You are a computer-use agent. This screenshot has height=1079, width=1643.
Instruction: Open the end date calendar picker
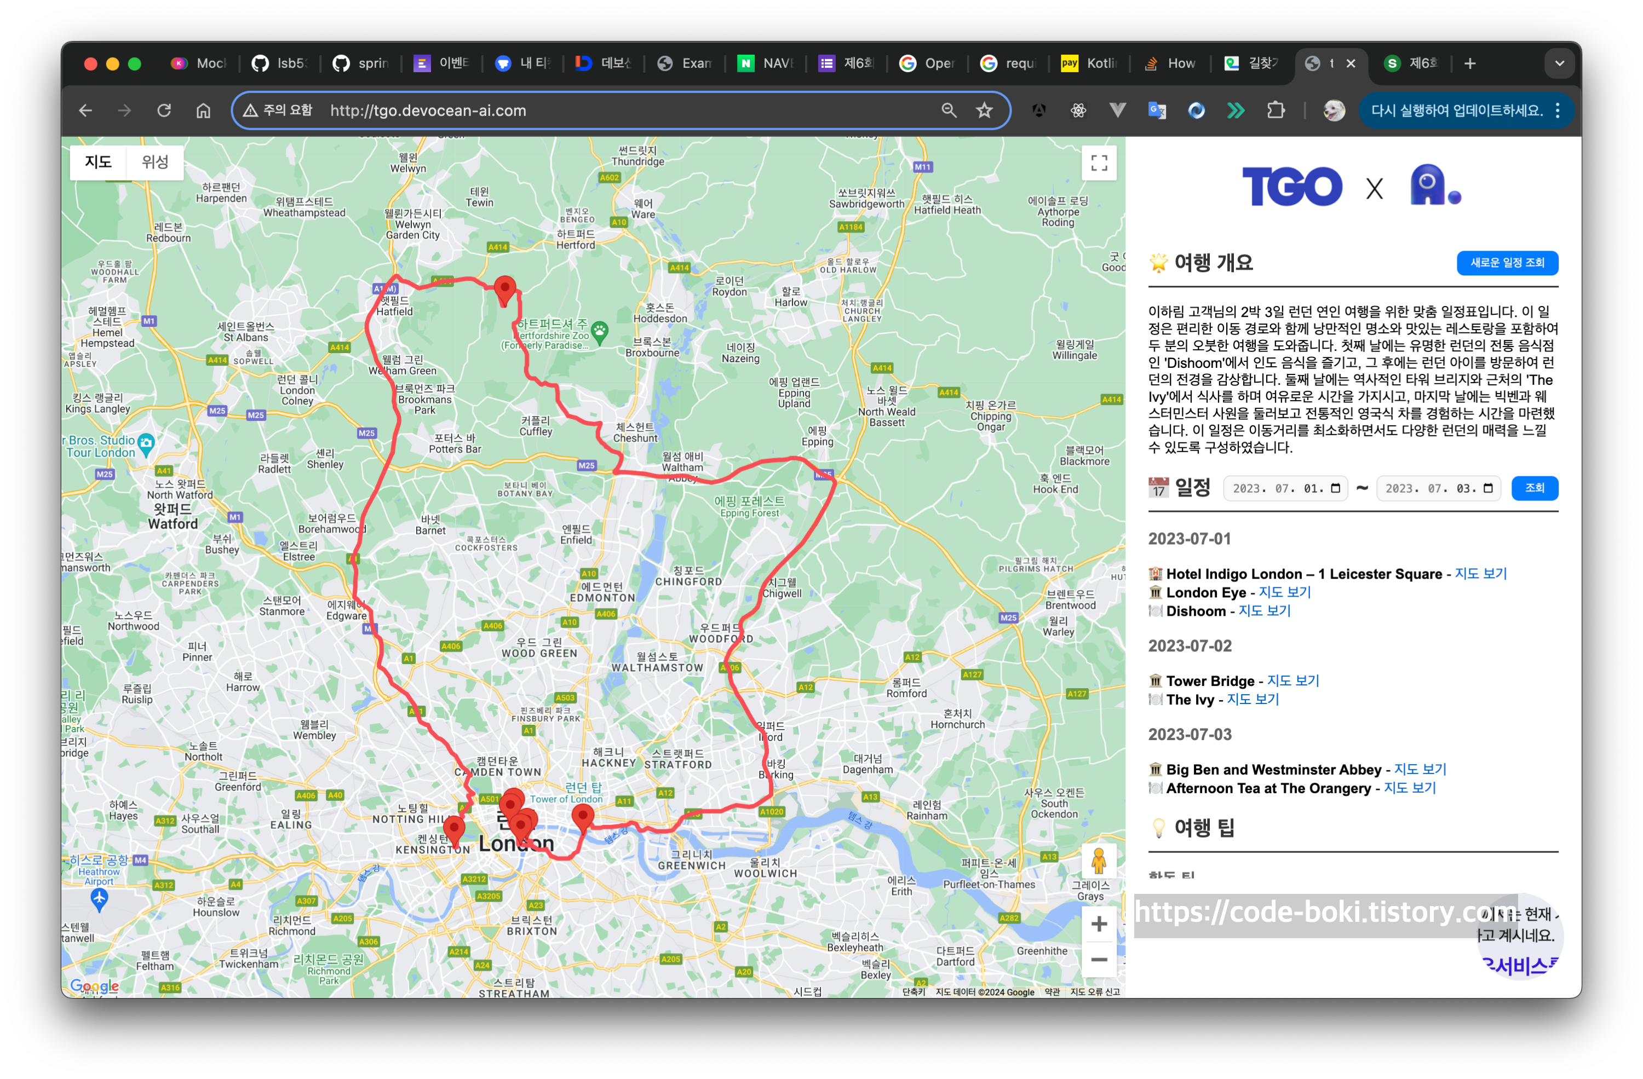(1487, 488)
